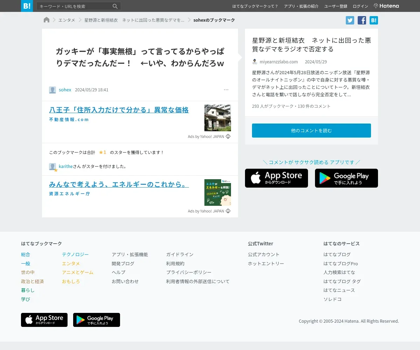Open miyearnzzlabo.com source link

pyautogui.click(x=279, y=62)
